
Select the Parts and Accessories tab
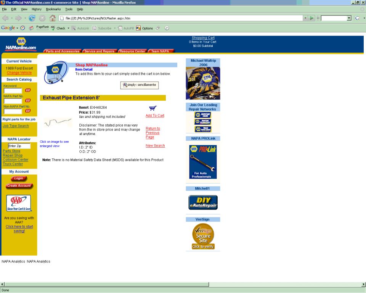point(62,51)
